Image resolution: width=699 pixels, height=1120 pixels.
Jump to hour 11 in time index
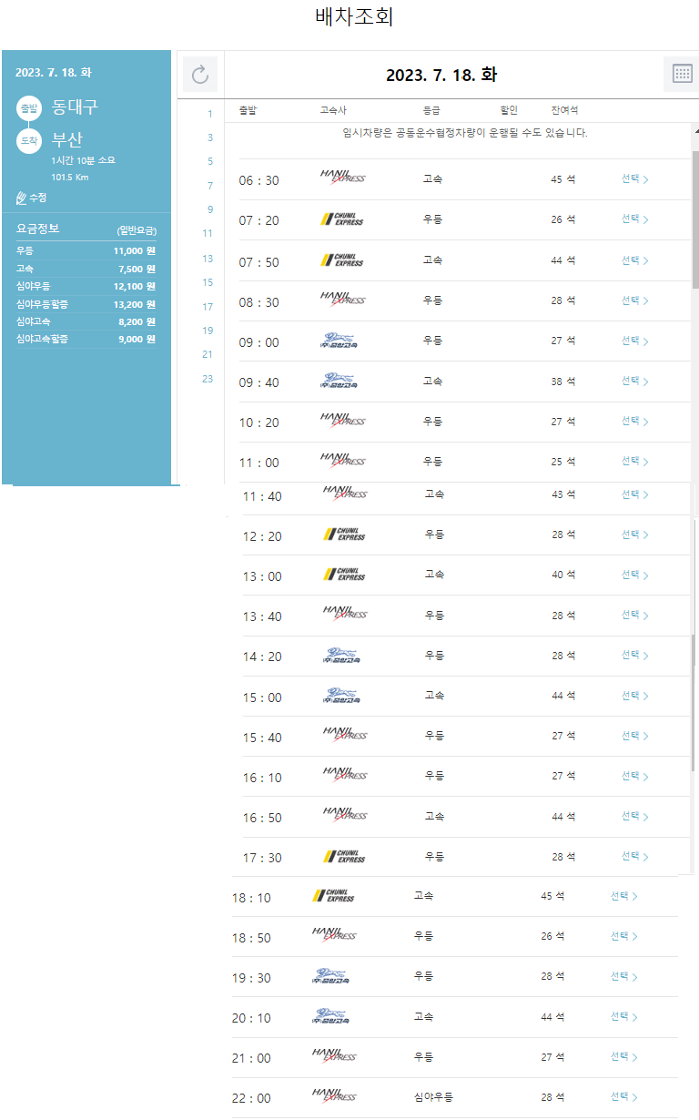click(x=208, y=234)
